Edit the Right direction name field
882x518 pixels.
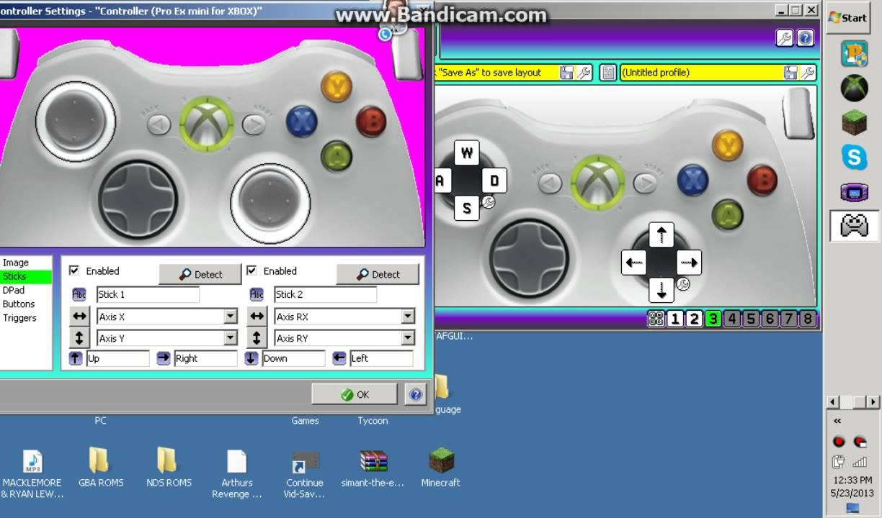tap(205, 358)
